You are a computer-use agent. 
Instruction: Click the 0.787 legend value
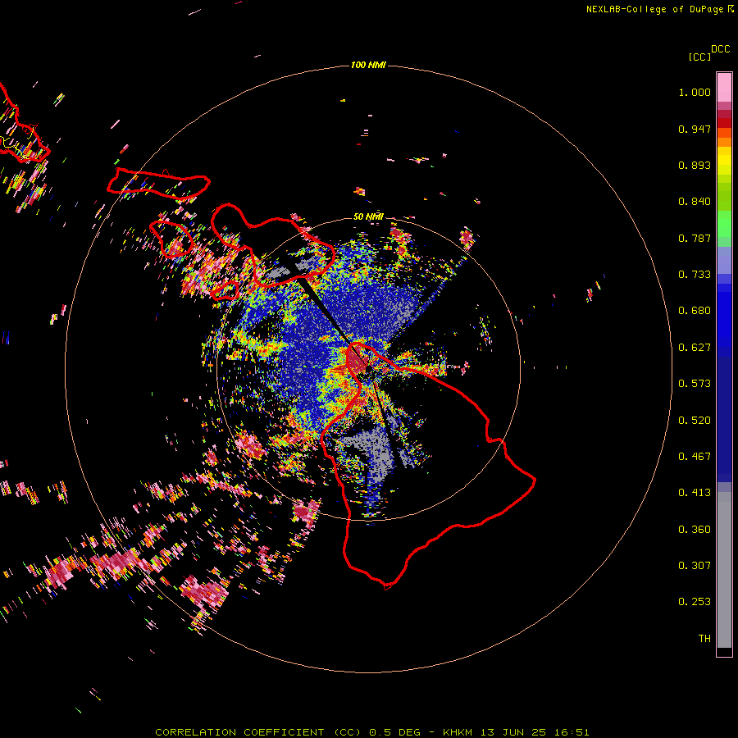pyautogui.click(x=695, y=238)
